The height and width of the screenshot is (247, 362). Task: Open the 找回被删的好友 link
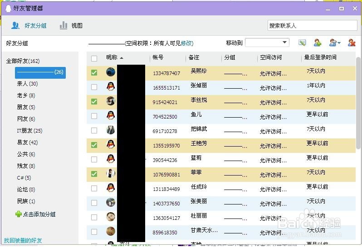point(23,241)
